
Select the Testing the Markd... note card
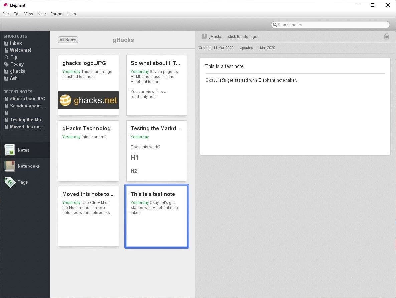157,151
